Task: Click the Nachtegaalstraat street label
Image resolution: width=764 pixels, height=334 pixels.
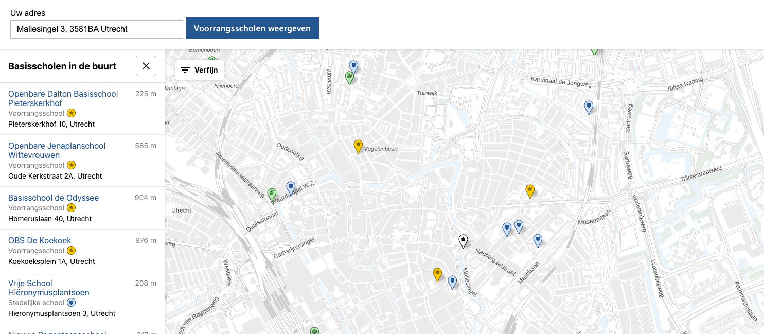Action: click(x=495, y=262)
